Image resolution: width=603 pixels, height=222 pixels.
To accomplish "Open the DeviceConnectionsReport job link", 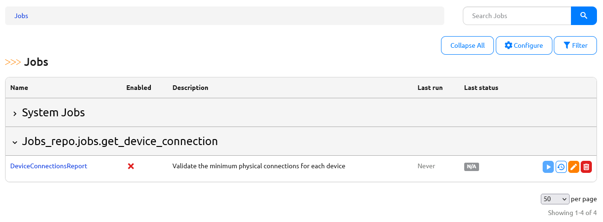I will coord(49,166).
